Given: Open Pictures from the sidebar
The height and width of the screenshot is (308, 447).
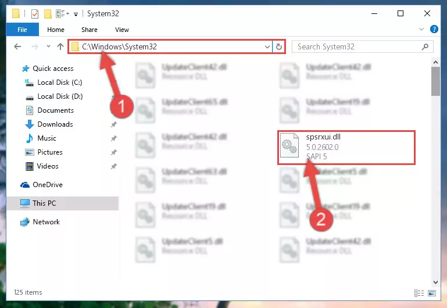Looking at the screenshot, I should (44, 152).
